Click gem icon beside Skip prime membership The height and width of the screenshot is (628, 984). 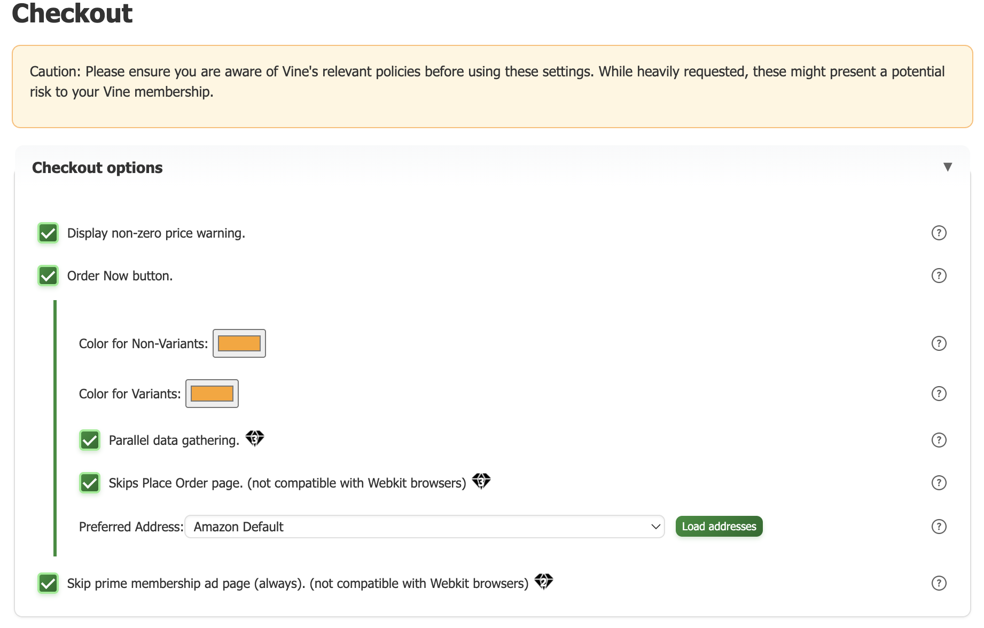click(544, 581)
